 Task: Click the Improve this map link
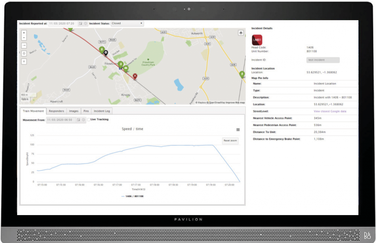click(x=235, y=103)
